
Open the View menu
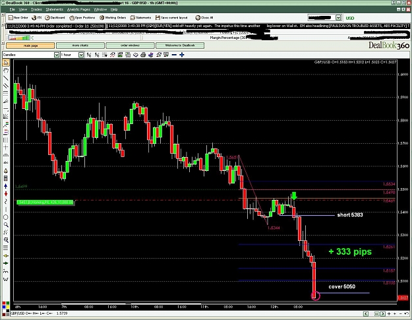tap(23, 9)
